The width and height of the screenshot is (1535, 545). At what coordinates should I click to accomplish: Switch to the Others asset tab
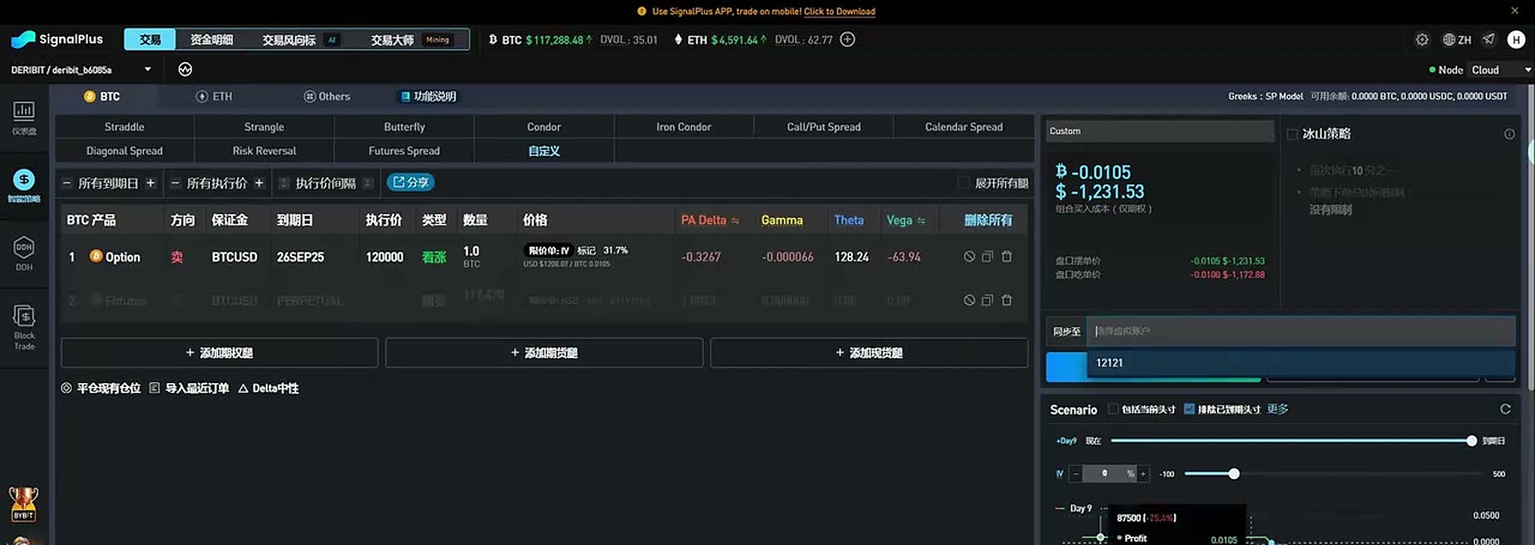[x=327, y=96]
